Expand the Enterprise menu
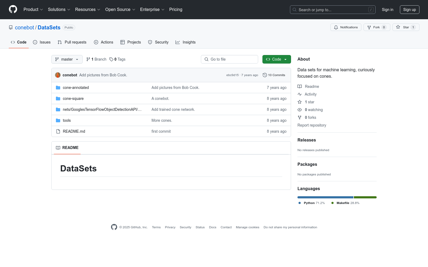The height and width of the screenshot is (267, 428). [152, 10]
